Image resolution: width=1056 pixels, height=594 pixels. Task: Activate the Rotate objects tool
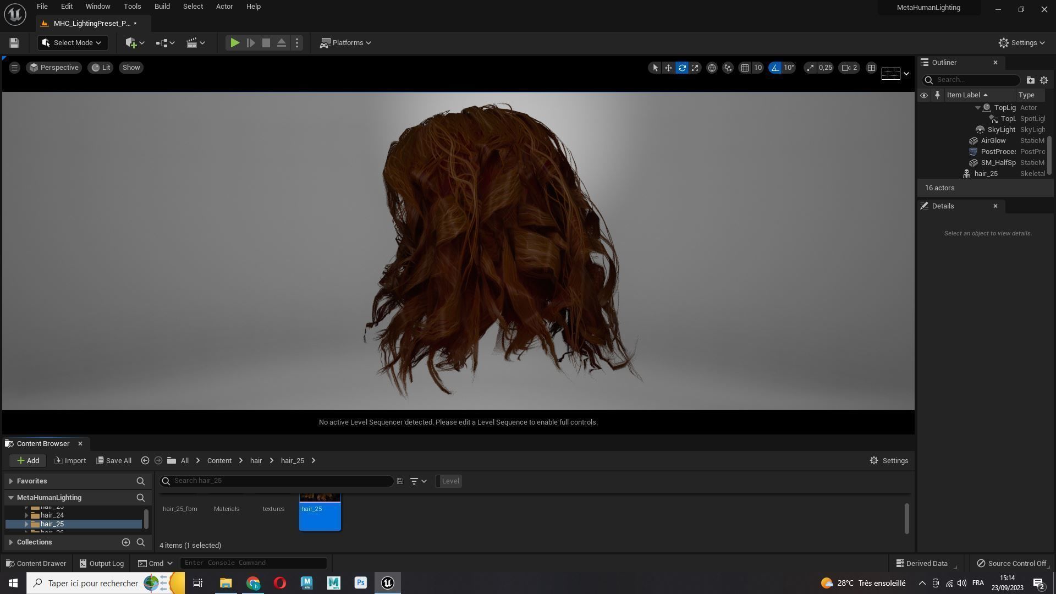(682, 68)
